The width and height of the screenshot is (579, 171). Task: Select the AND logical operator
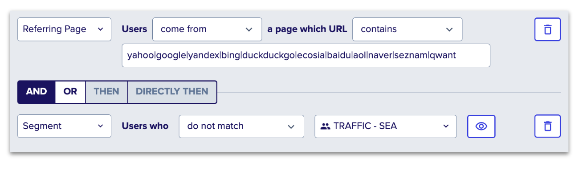click(x=37, y=92)
